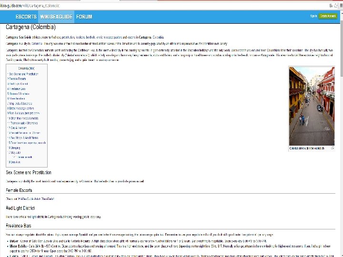Go to Gay & Lesbian contents entry

(x=17, y=128)
